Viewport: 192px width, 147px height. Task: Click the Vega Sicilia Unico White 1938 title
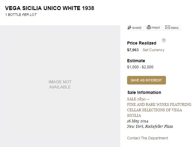[50, 8]
